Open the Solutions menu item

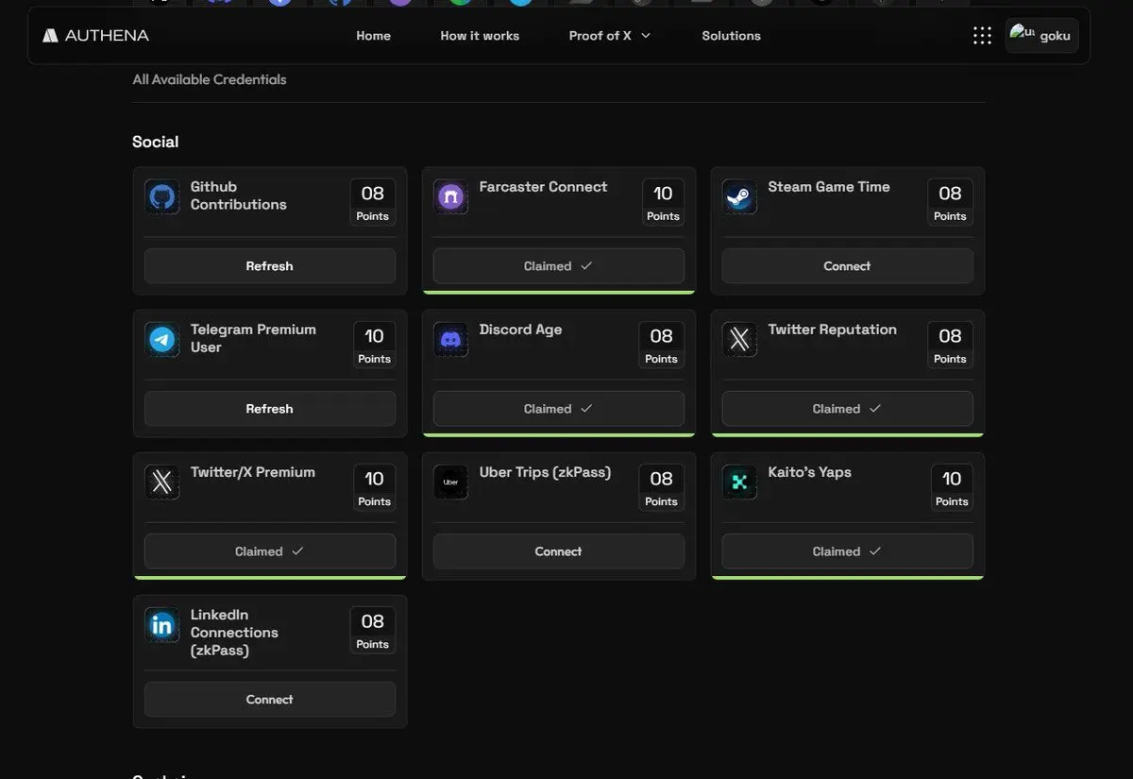point(731,36)
